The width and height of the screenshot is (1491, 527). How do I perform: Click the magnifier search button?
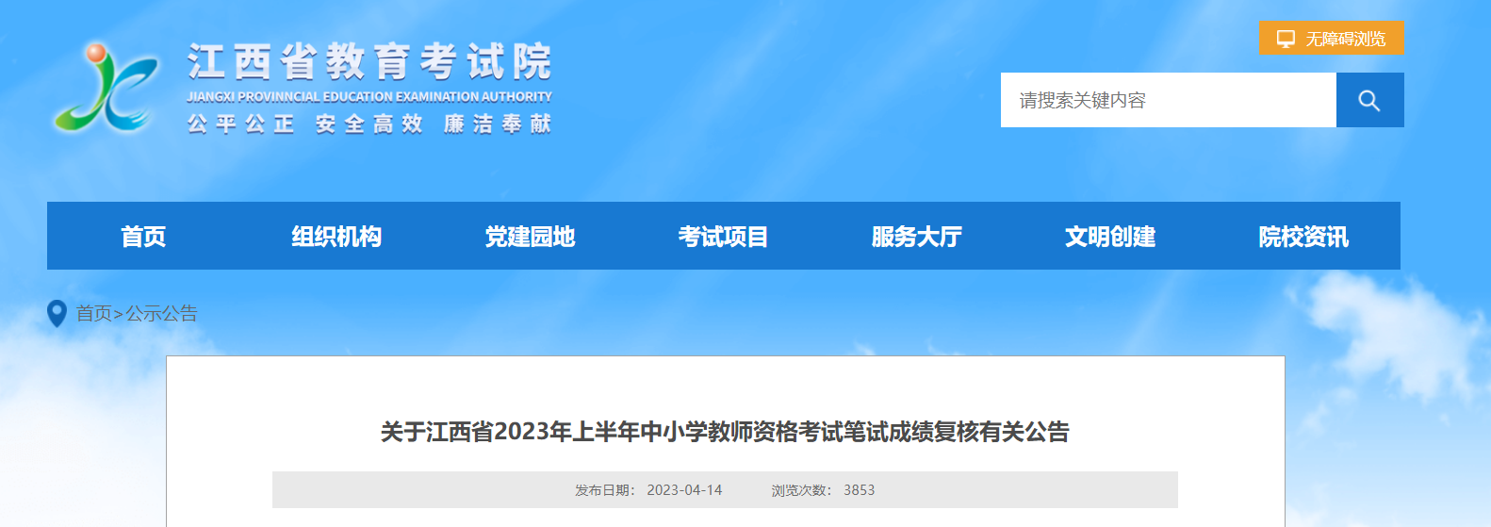(1369, 100)
